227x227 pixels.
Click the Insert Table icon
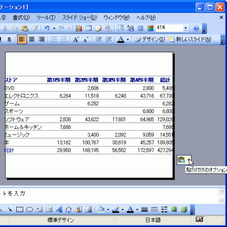point(89,28)
